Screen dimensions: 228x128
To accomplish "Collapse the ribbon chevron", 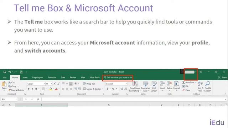I will click(x=225, y=94).
